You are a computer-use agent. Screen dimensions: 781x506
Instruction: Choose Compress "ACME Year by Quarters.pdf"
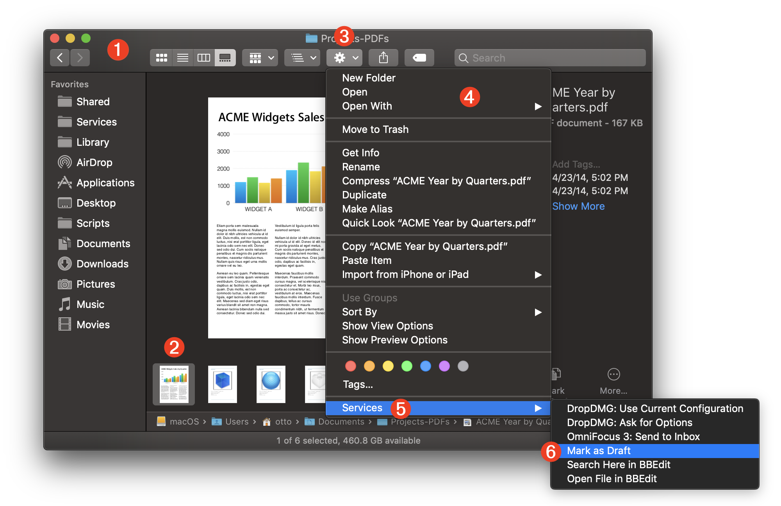pos(438,181)
